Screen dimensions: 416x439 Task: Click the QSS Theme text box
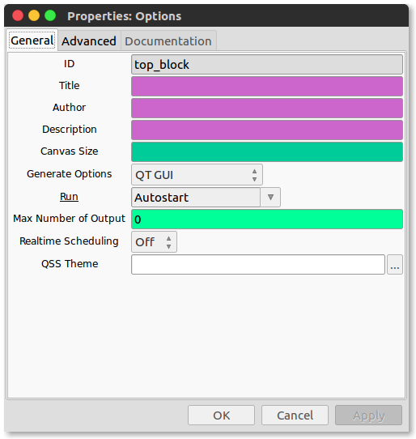tap(258, 264)
